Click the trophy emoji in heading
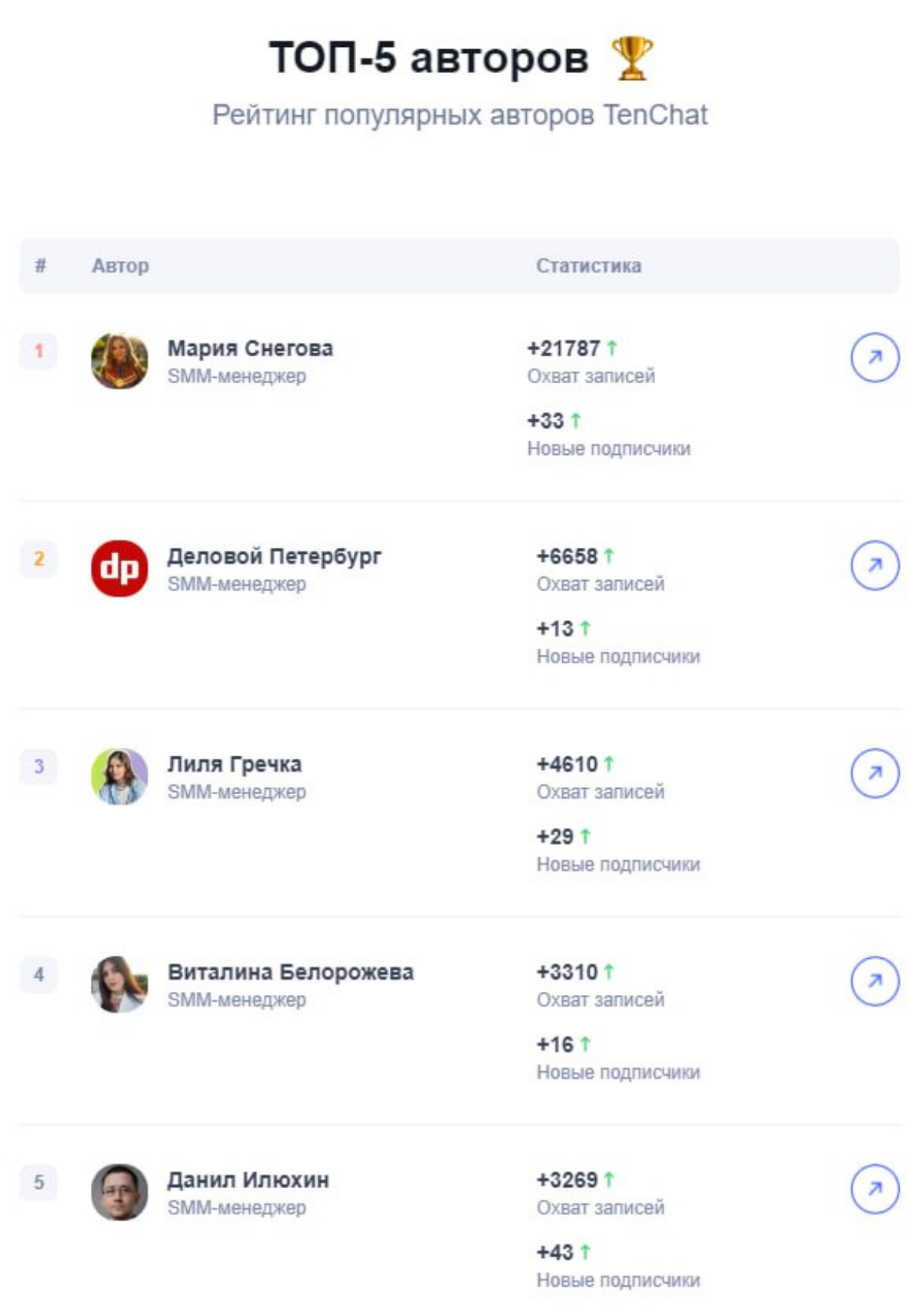The width and height of the screenshot is (922, 1312). coord(632,58)
